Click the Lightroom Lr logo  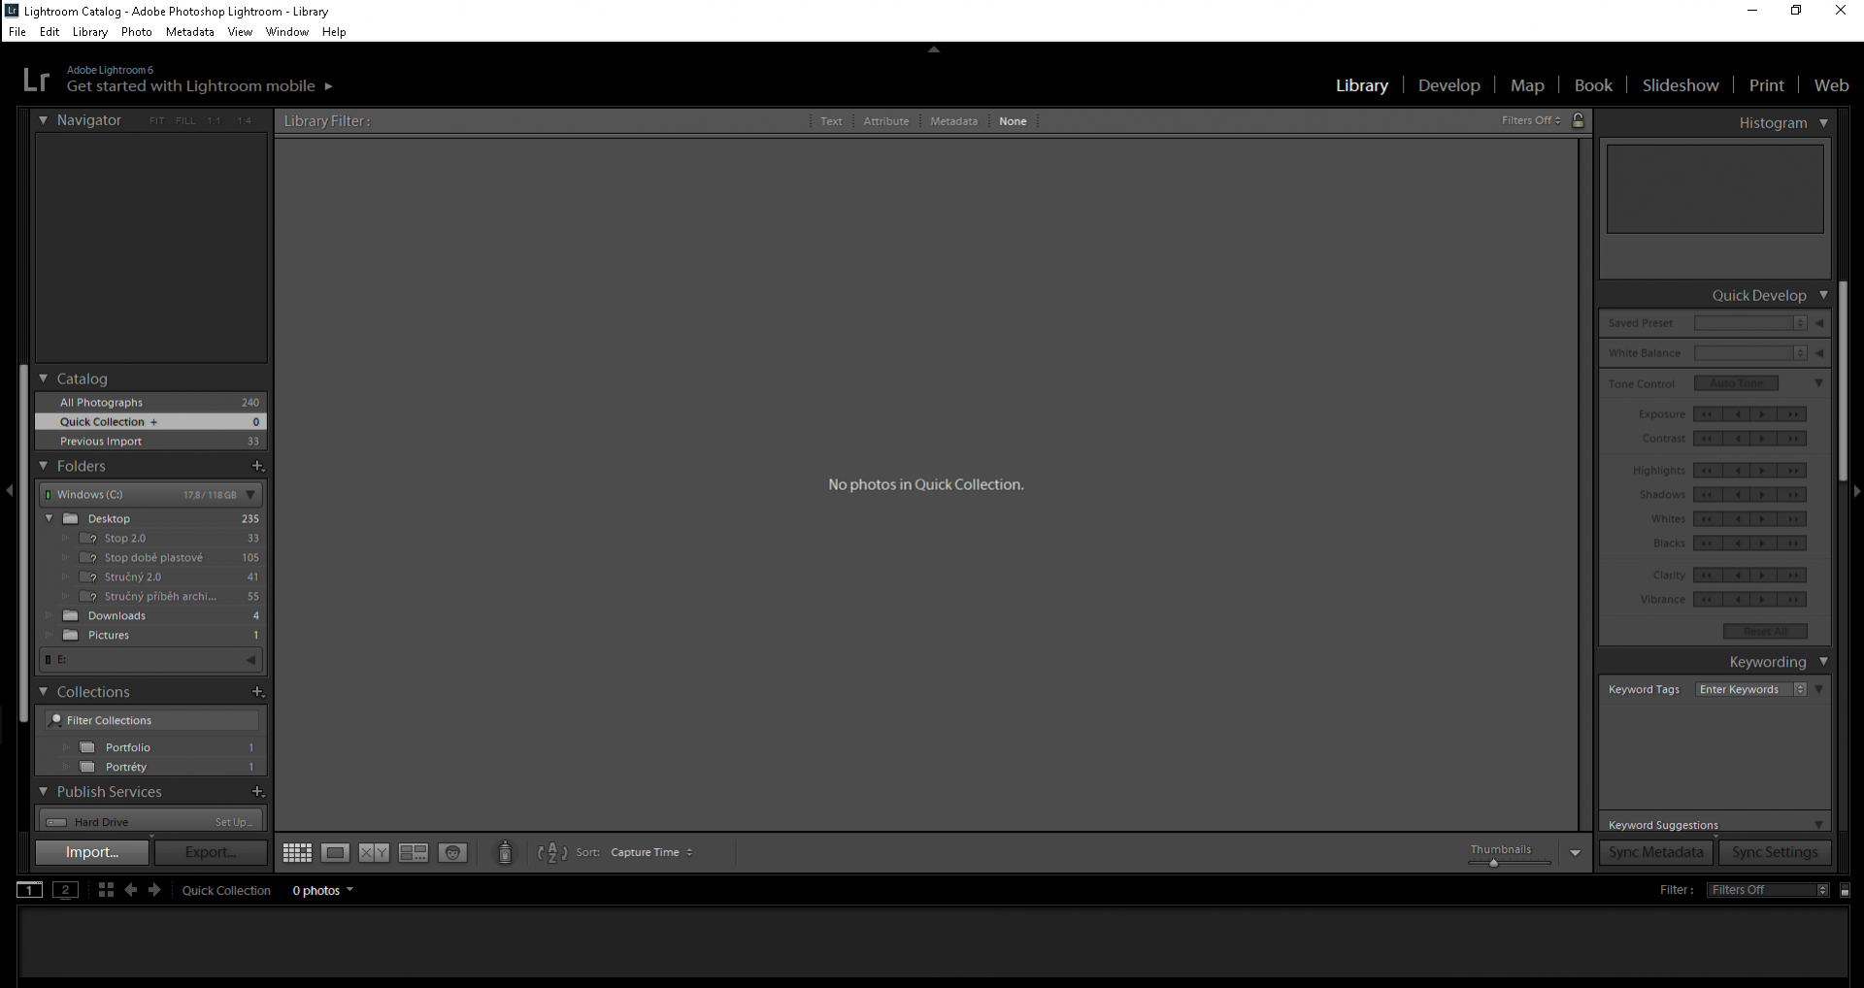(36, 80)
